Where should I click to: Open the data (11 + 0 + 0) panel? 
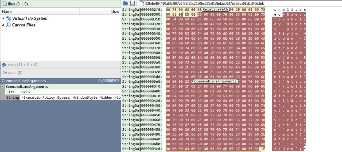(x=60, y=65)
